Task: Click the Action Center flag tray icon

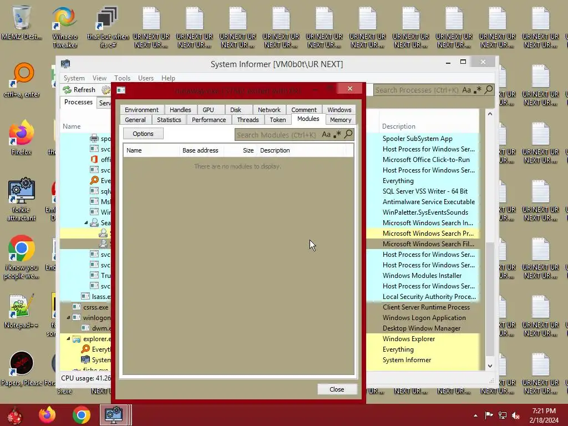Action: tap(489, 415)
